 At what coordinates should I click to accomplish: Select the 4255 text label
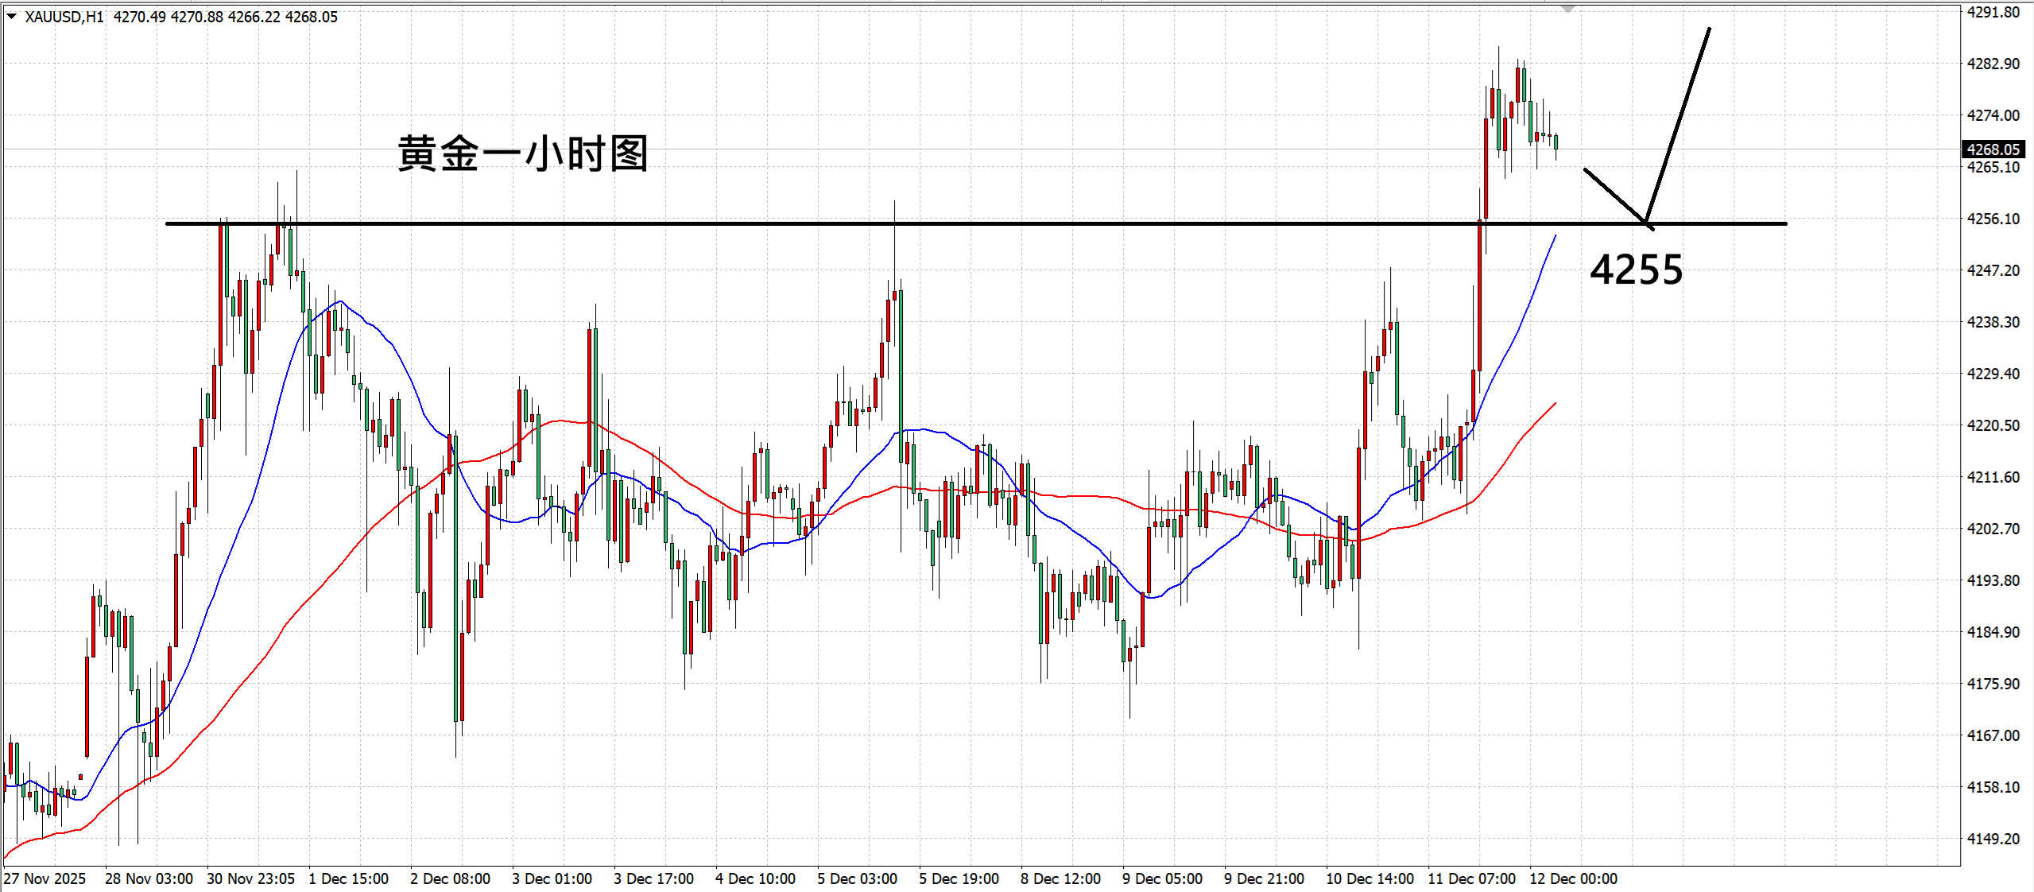(x=1636, y=270)
